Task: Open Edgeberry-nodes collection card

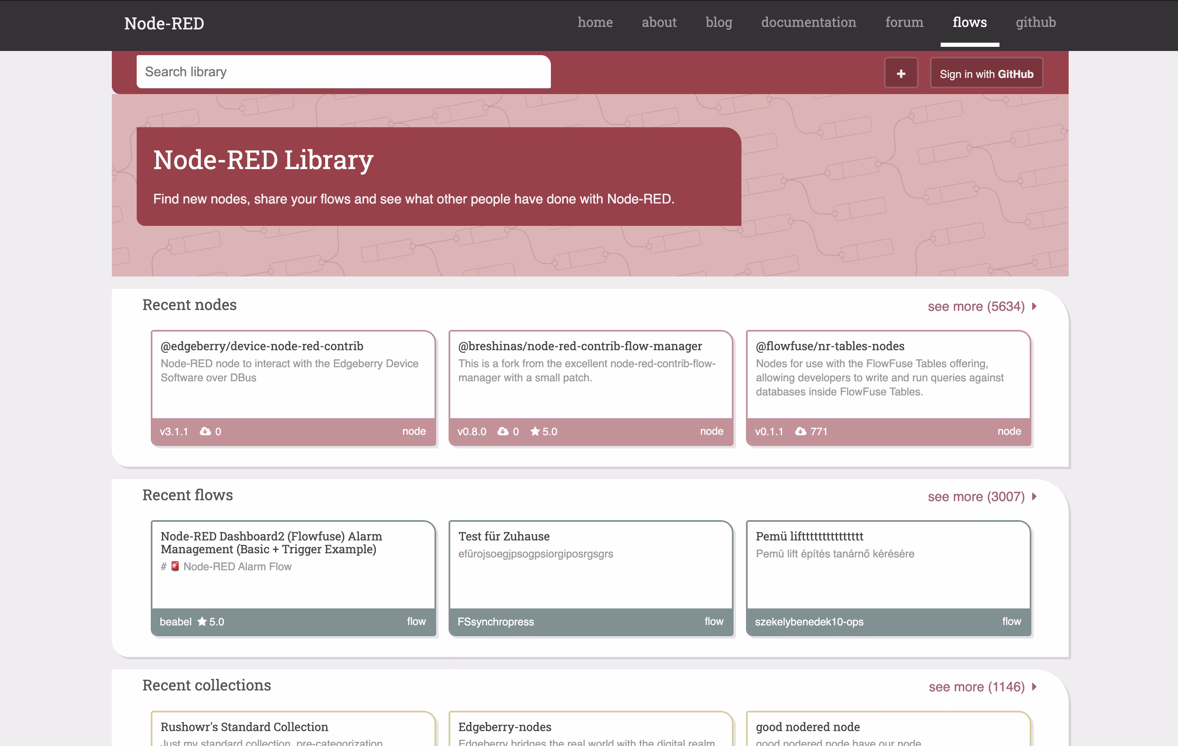Action: 505,727
